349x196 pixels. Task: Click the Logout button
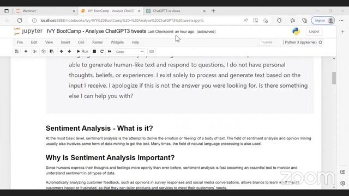click(x=314, y=32)
